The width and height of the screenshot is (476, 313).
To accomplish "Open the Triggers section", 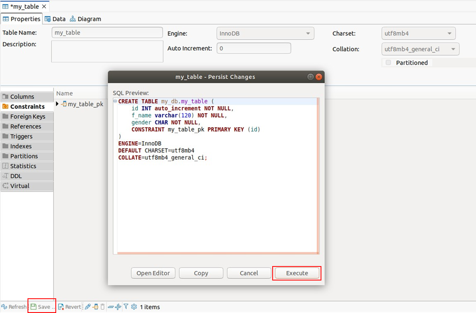I will coord(27,136).
